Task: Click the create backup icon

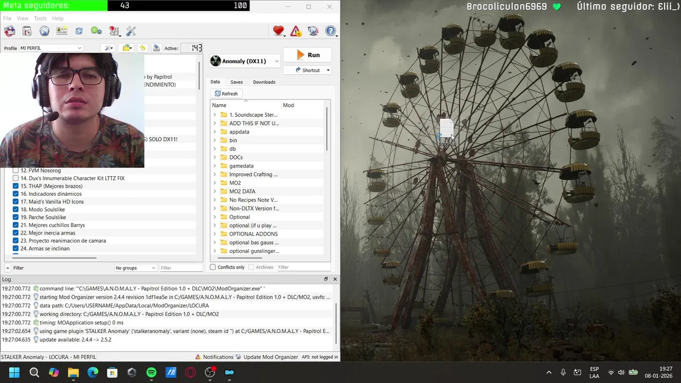Action: tap(156, 48)
